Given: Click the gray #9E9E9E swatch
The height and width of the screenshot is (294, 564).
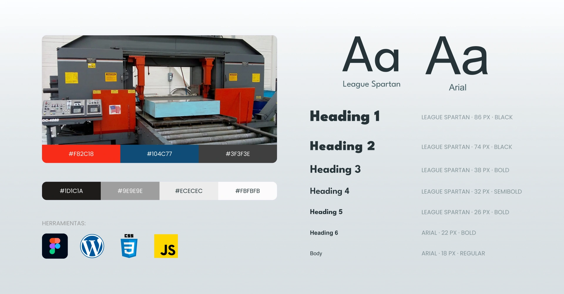Looking at the screenshot, I should point(130,191).
